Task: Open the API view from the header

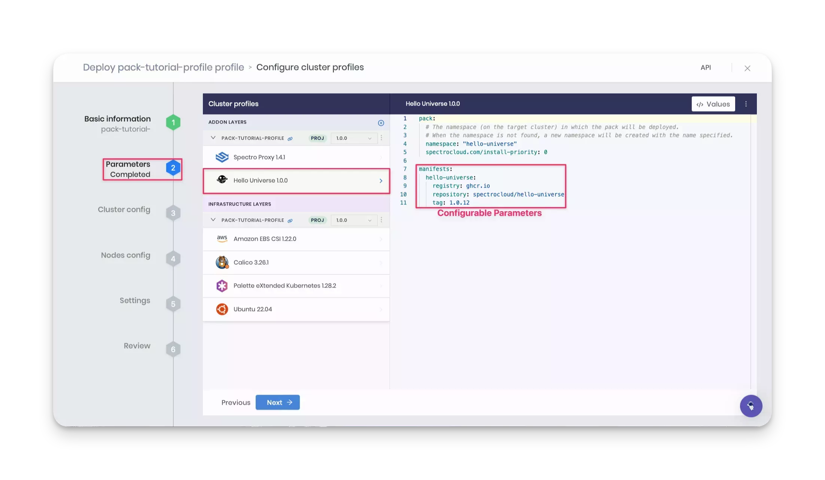Action: click(x=706, y=67)
